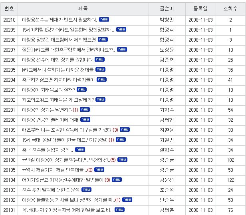This screenshot has width=246, height=215.
Task: Open post 이청용이 최태욱보다 잘해?
Action: [x=49, y=90]
